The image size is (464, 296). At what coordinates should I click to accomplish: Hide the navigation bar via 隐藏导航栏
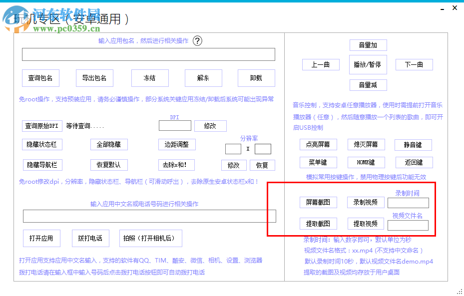(x=41, y=165)
